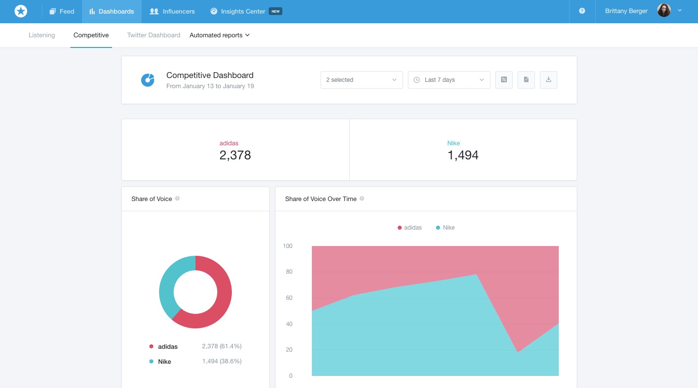
Task: Open the '2 selected' alerts dropdown
Action: pos(362,80)
